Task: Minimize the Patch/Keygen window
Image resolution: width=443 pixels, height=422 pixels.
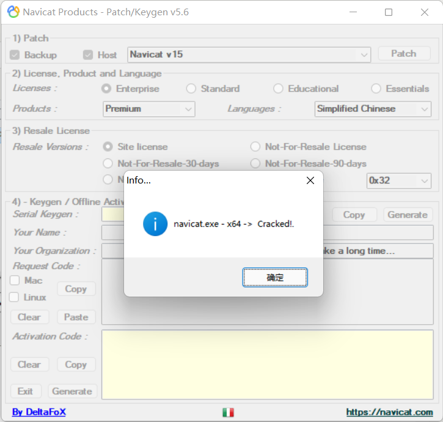Action: coord(353,12)
